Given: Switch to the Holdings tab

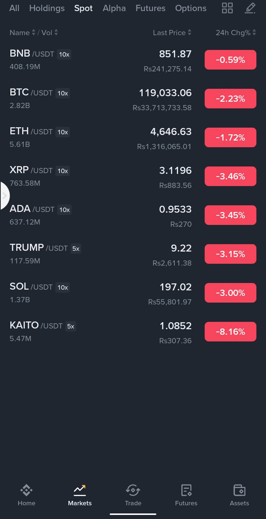Looking at the screenshot, I should tap(47, 8).
